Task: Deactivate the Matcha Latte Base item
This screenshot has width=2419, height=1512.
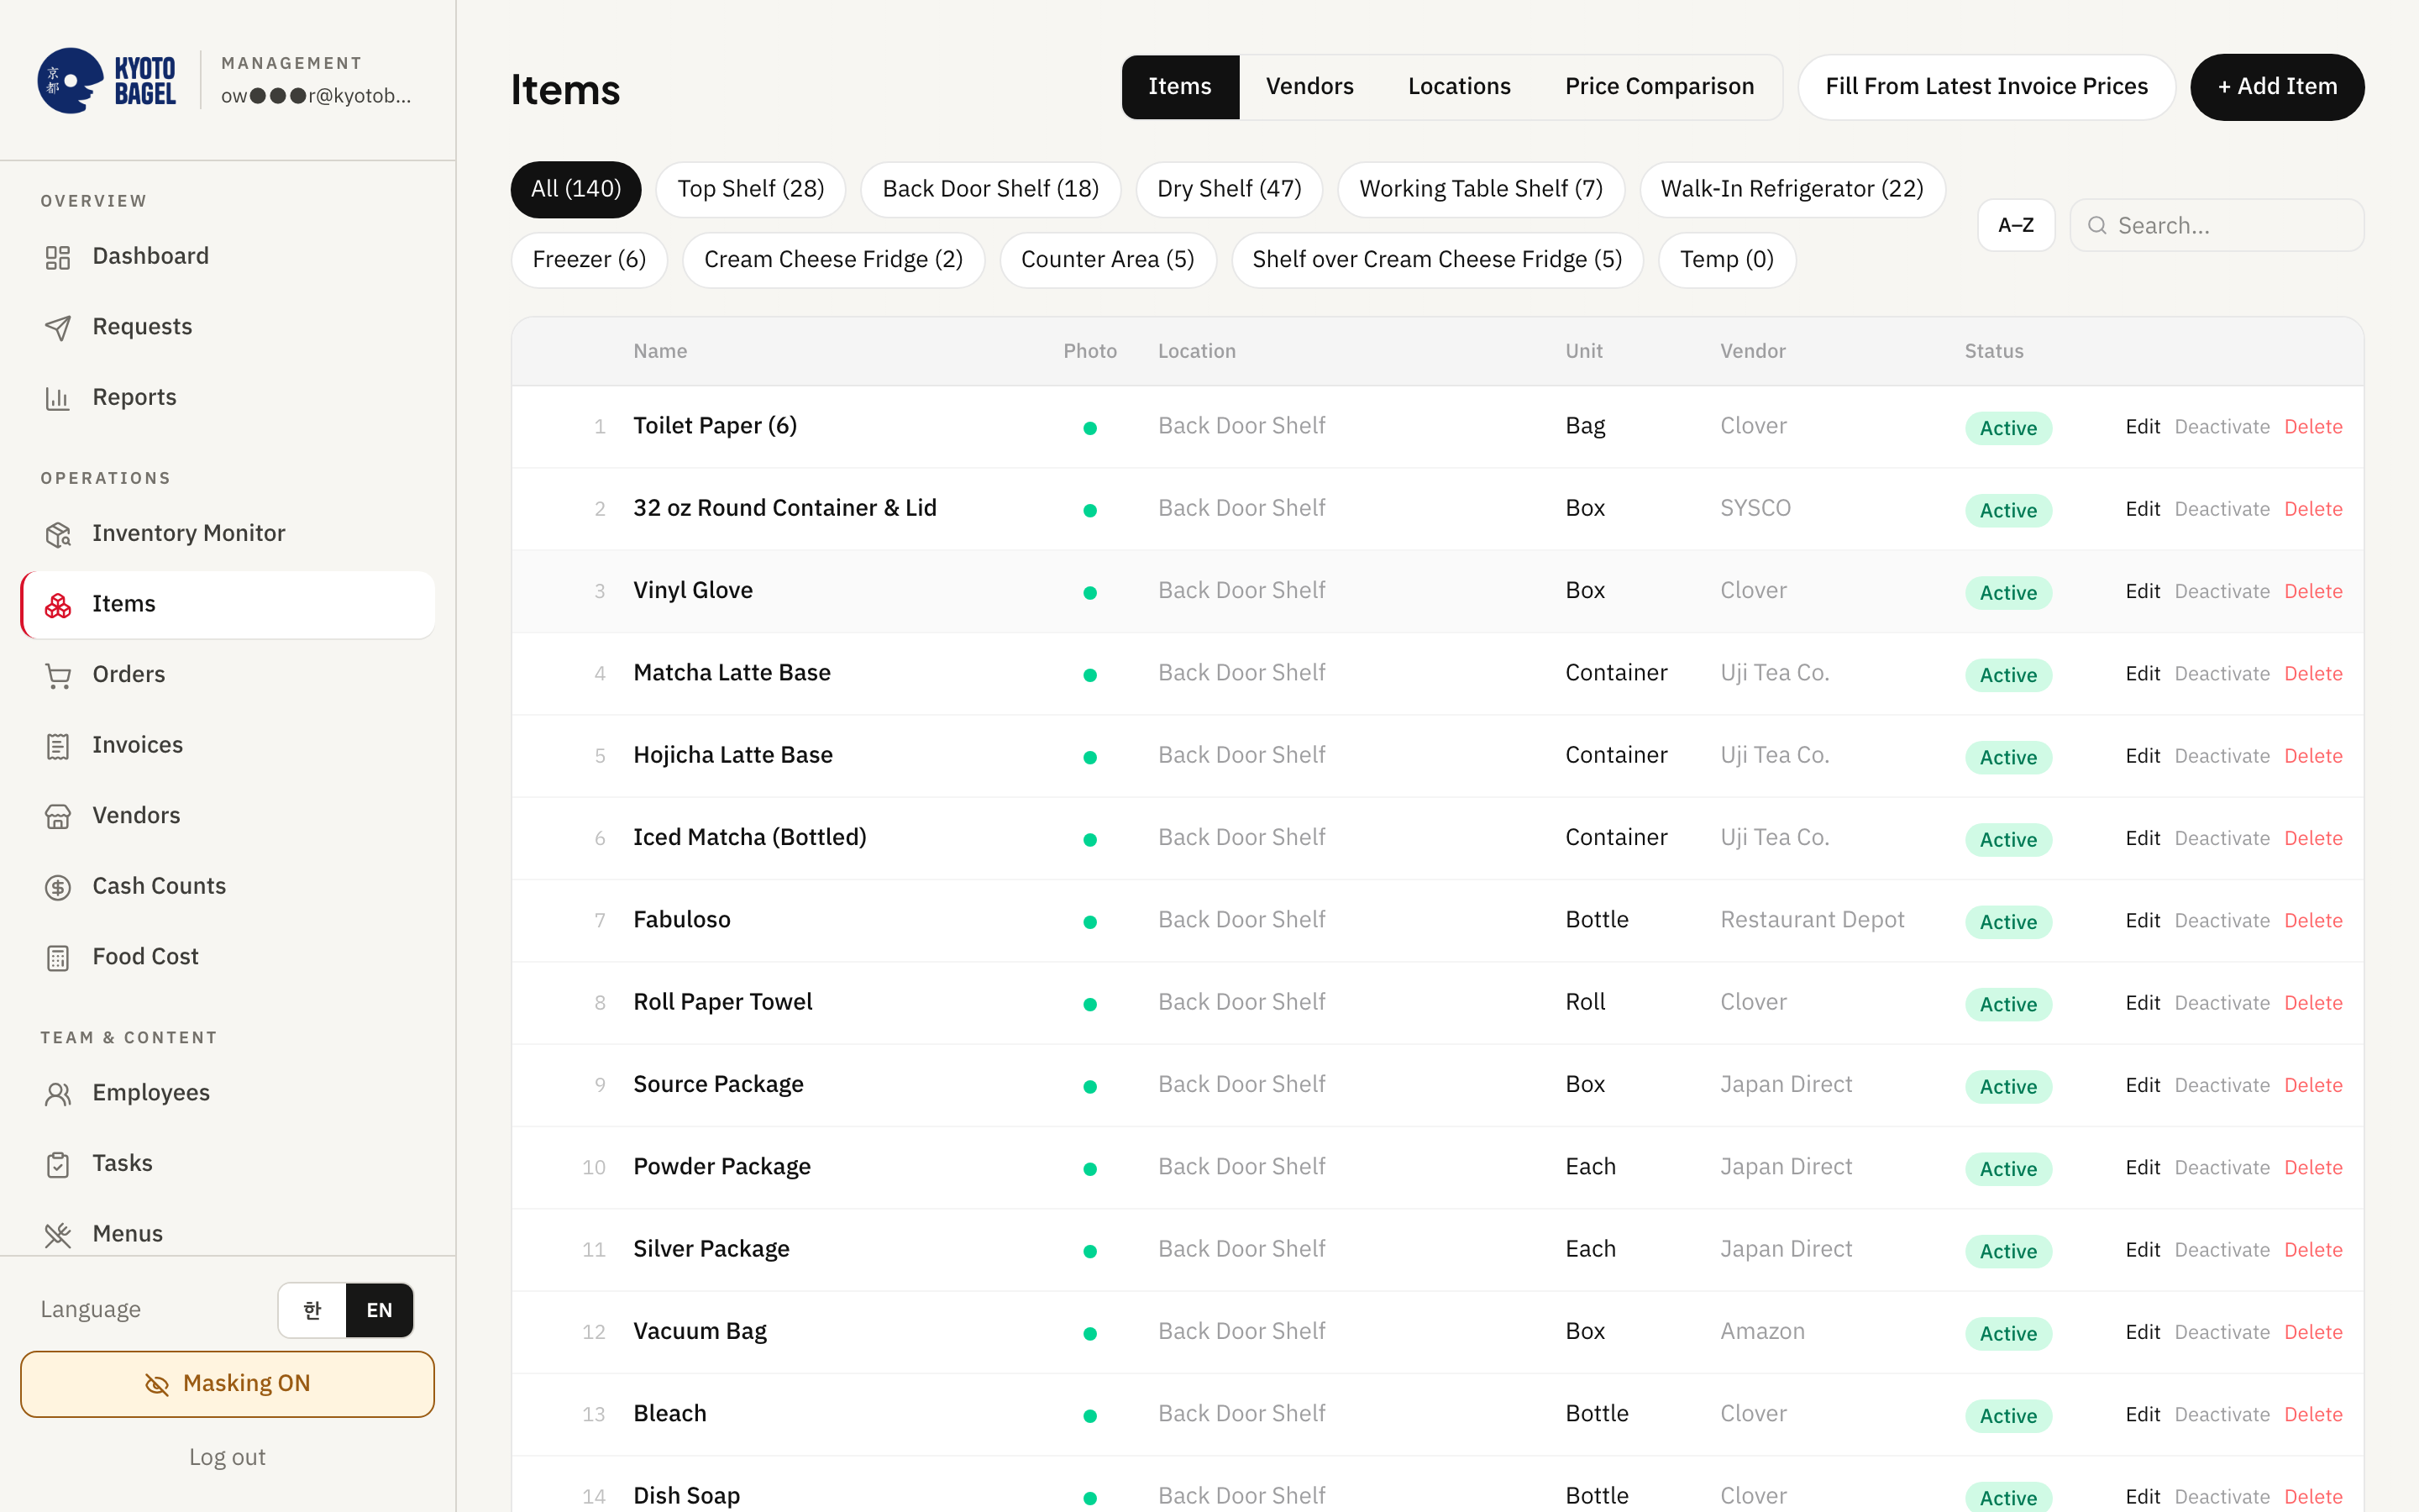Action: point(2222,673)
